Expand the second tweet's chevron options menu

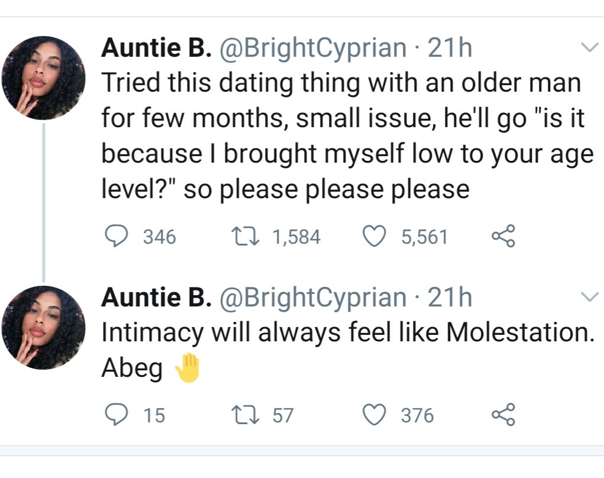[x=590, y=297]
